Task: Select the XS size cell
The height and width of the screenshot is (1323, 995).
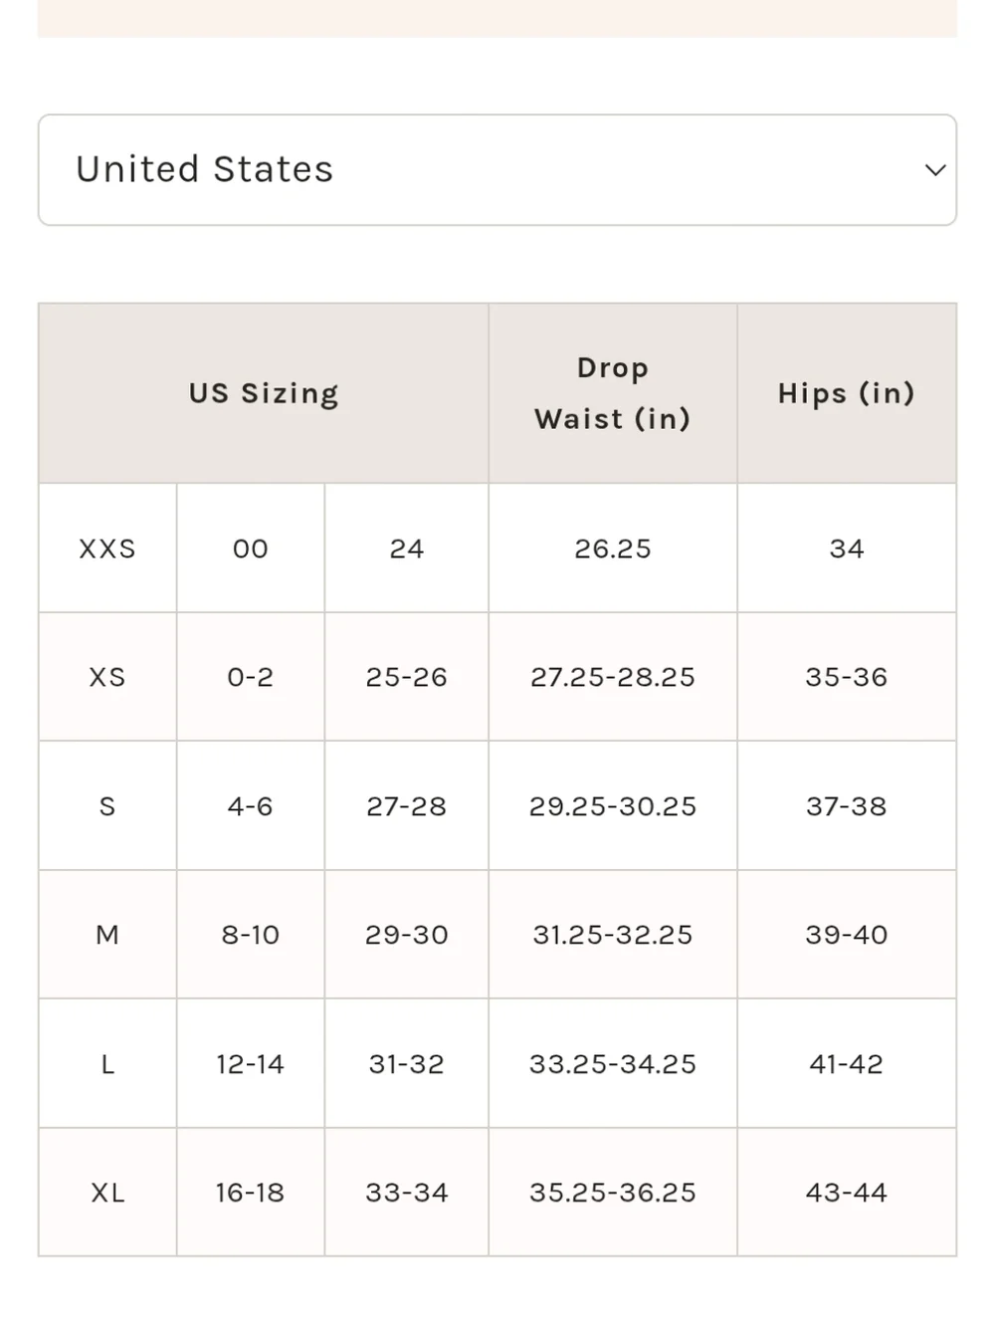Action: 107,677
